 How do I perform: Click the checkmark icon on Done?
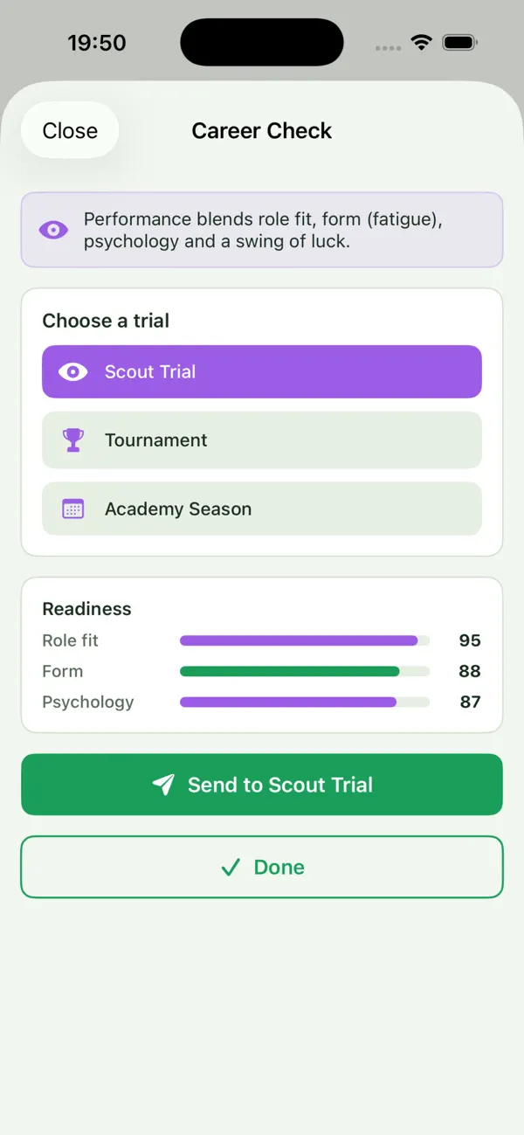[231, 868]
